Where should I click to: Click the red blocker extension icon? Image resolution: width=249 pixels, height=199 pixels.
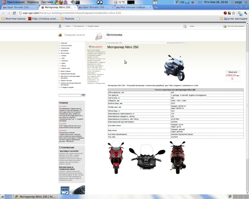tap(225, 13)
